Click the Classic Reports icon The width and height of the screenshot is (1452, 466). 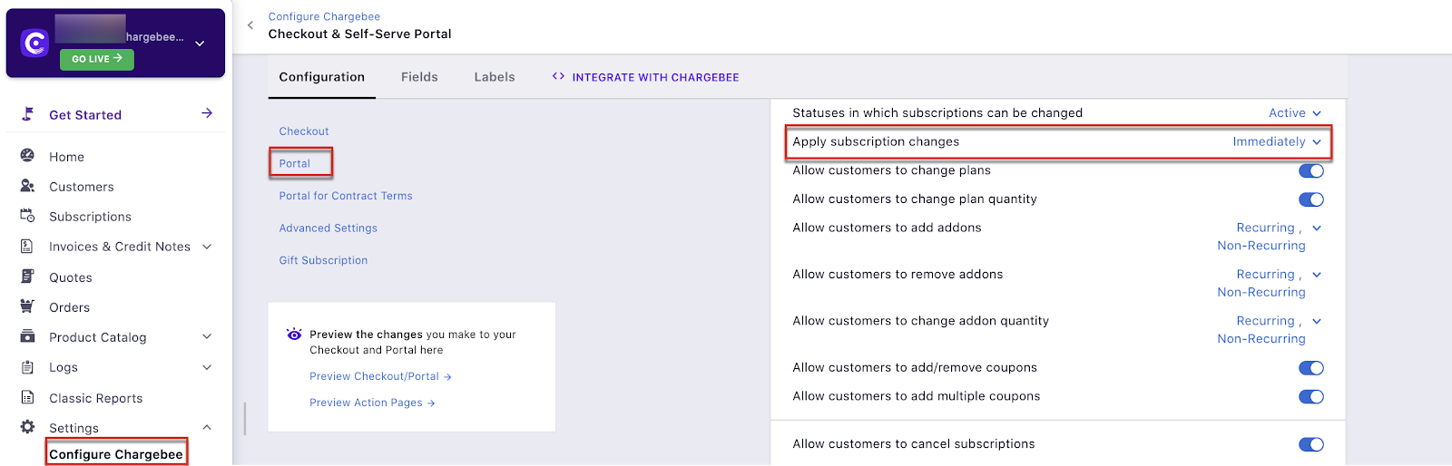pyautogui.click(x=27, y=397)
